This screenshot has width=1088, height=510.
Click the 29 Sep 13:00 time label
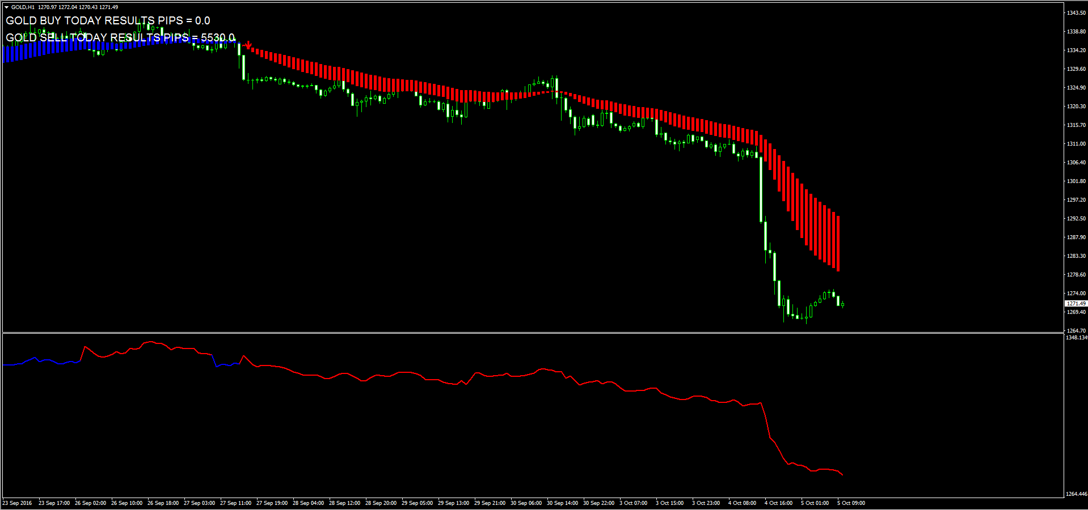click(453, 503)
